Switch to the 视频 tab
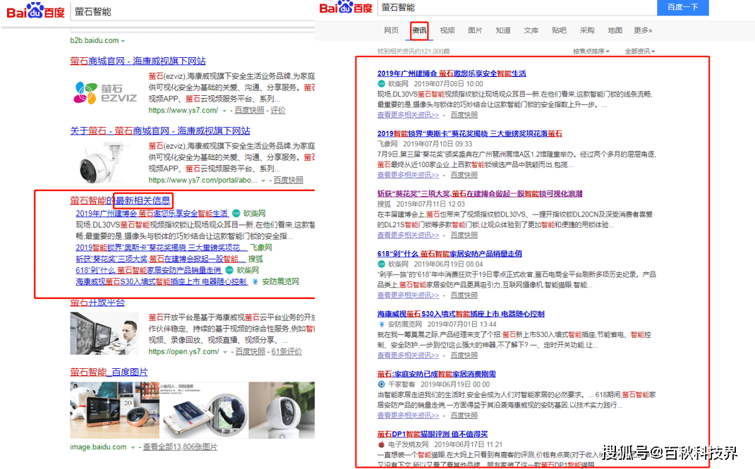This screenshot has height=469, width=755. tap(447, 30)
